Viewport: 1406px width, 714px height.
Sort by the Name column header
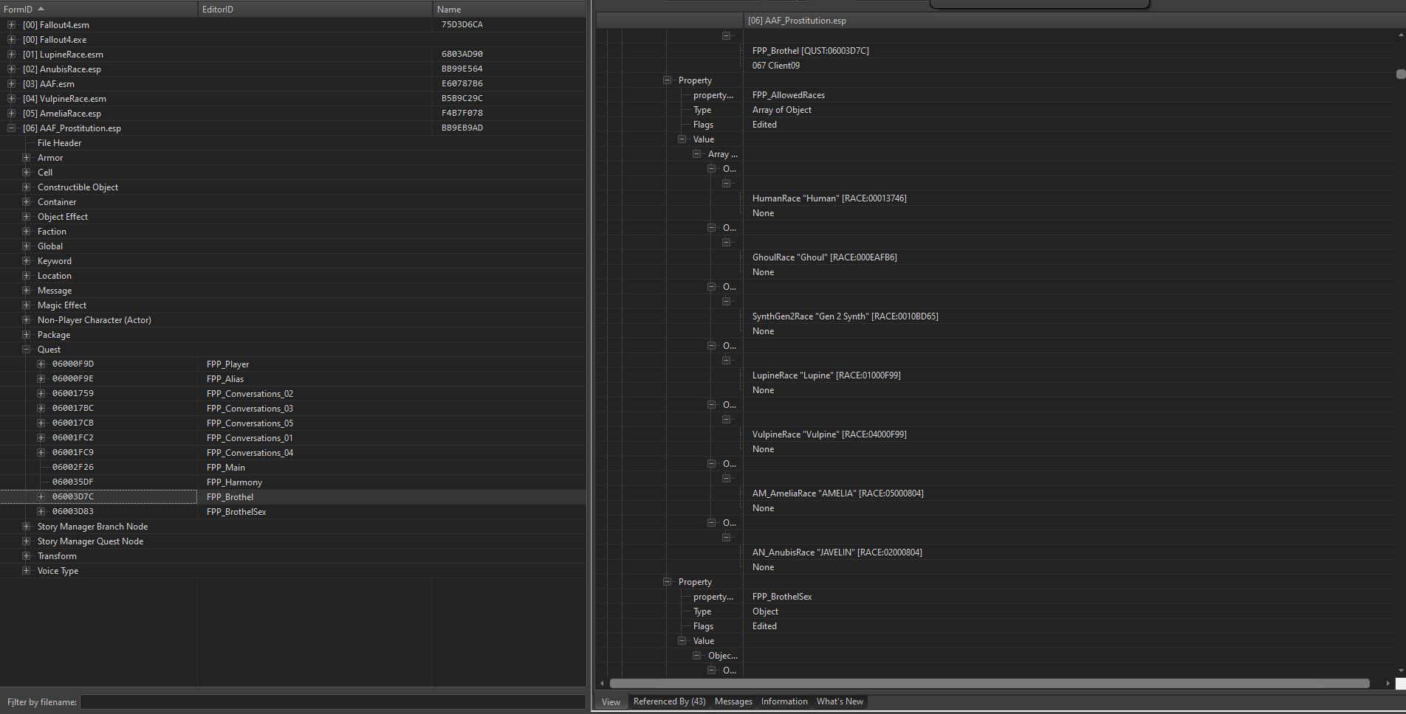click(509, 9)
